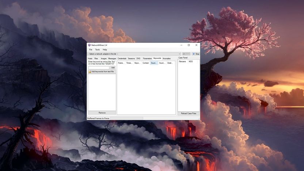304x171 pixels.
Task: Switch to the Sessions tab
Action: [131, 58]
